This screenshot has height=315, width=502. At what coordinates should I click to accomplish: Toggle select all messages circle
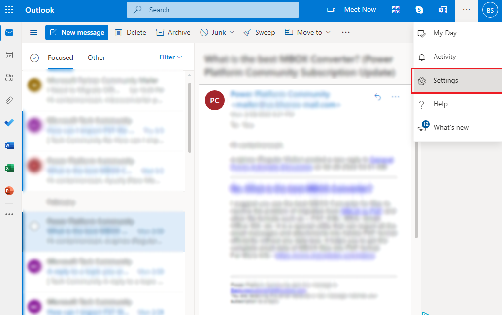pyautogui.click(x=34, y=58)
